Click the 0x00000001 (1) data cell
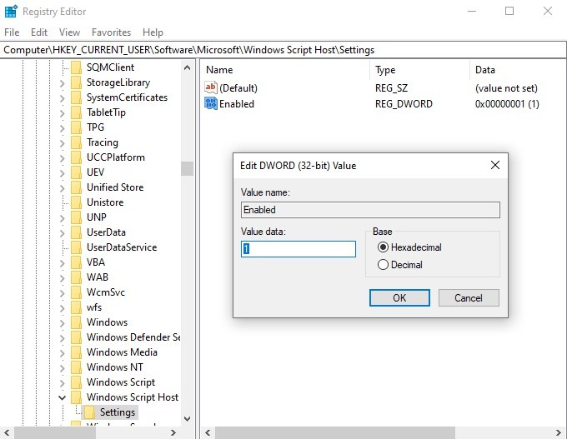The width and height of the screenshot is (567, 439). tap(507, 103)
